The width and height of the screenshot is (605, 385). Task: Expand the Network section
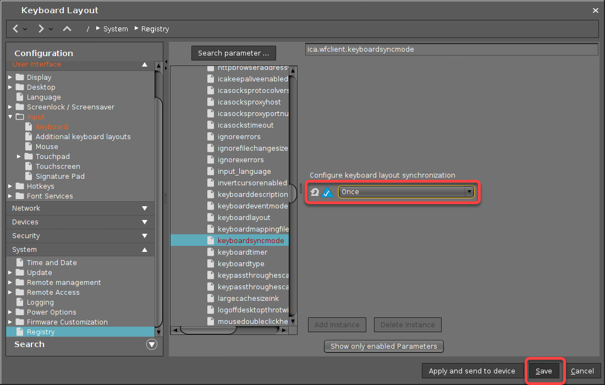(144, 208)
